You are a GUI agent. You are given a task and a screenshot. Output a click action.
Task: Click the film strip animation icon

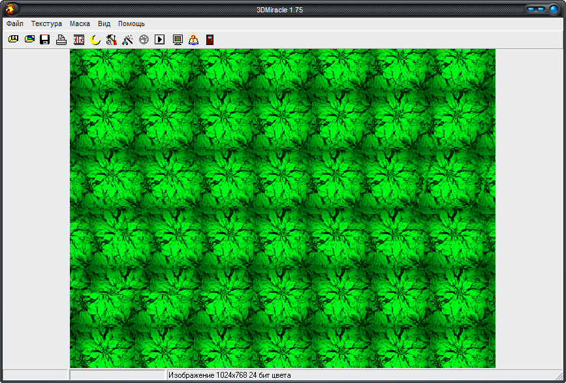coord(79,40)
